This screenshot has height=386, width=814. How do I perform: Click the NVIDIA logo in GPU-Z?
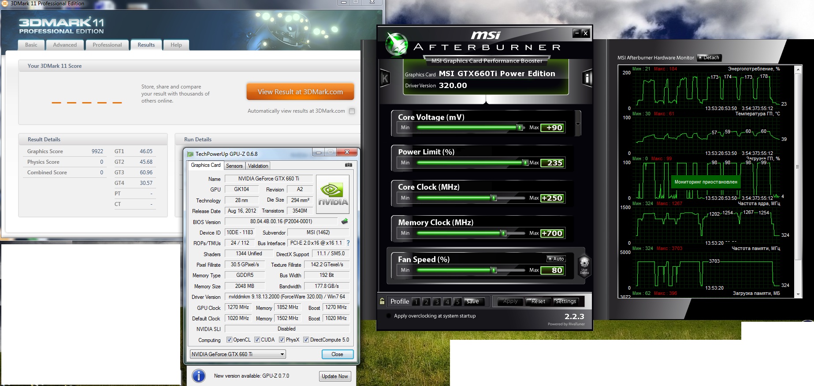333,194
